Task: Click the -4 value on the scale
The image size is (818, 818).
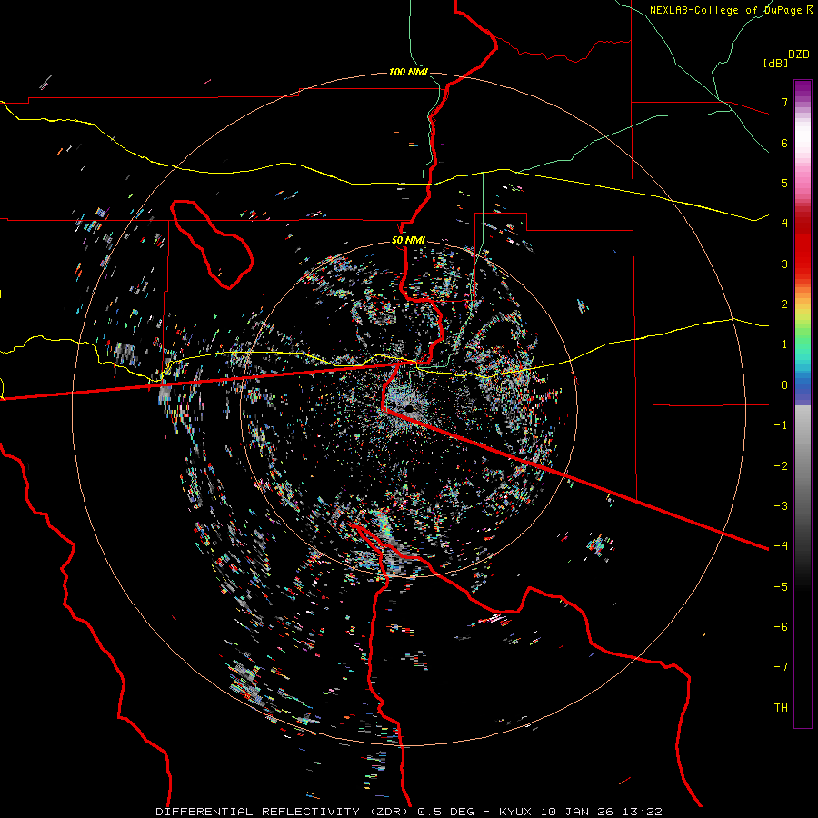Action: click(781, 546)
